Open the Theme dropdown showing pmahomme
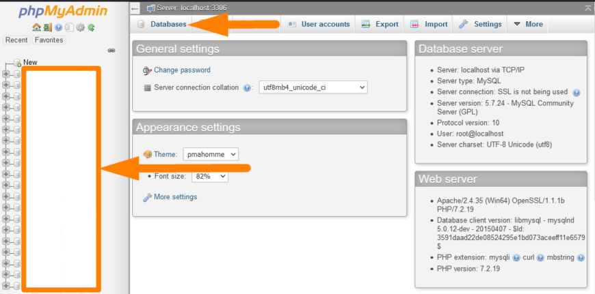 [211, 154]
